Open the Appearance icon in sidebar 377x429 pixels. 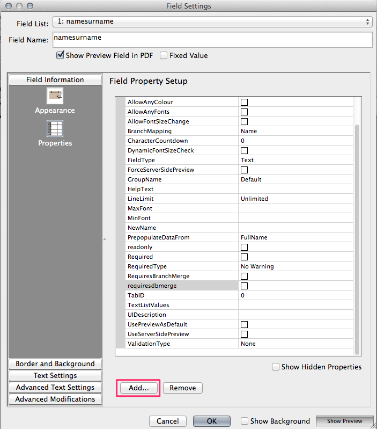tap(55, 97)
